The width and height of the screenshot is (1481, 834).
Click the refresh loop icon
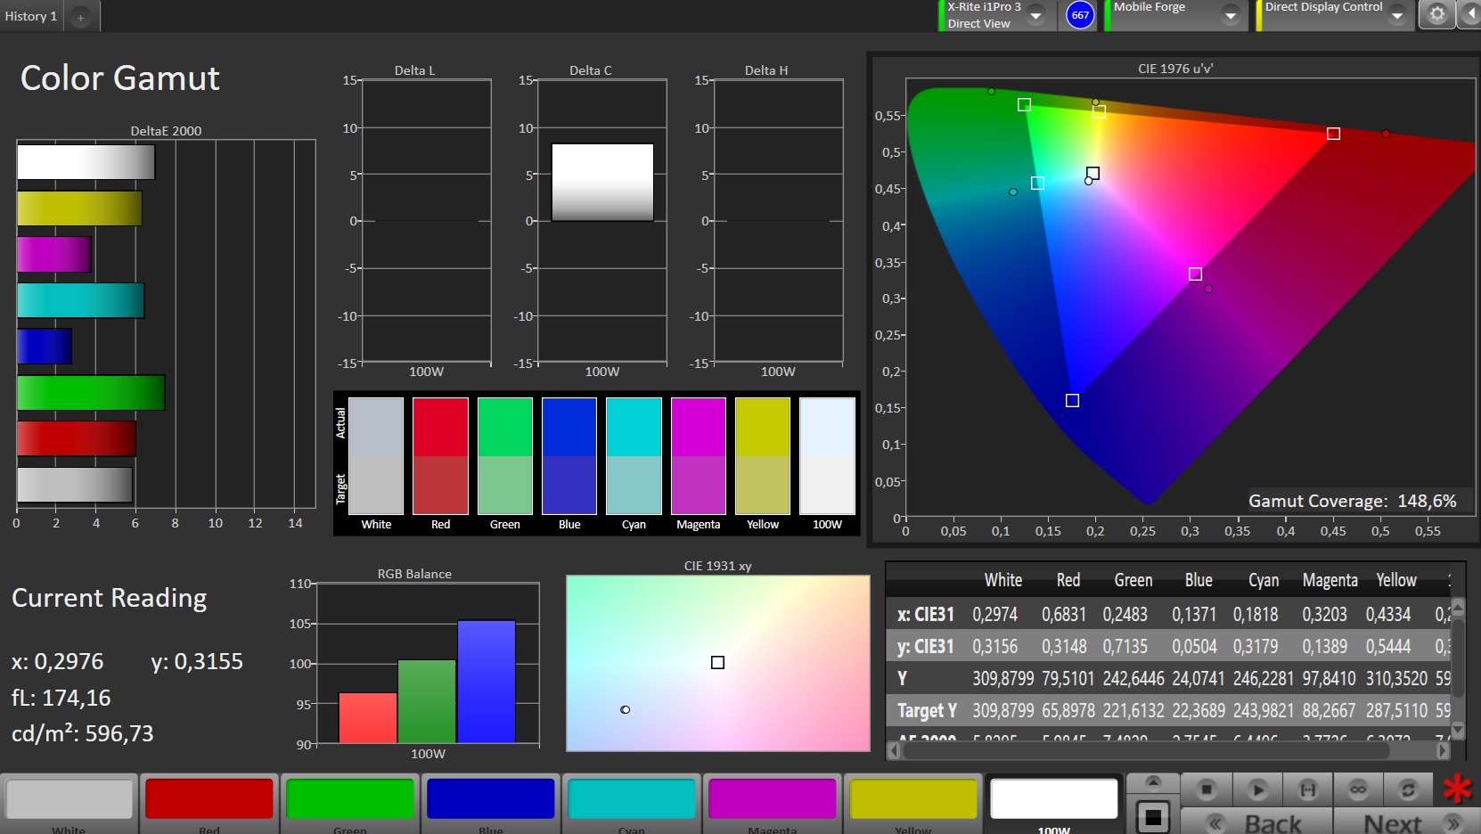coord(1408,789)
